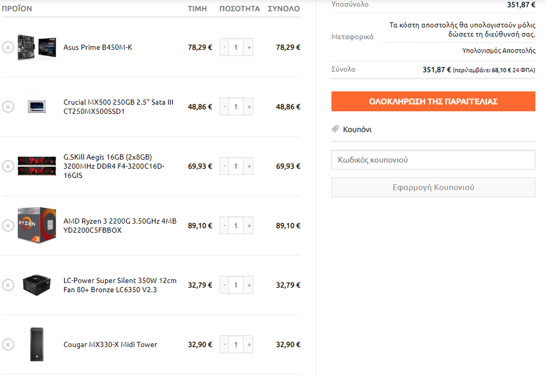
Task: Open the Υπολογισμός Αποστολής shipping calculator
Action: 499,51
